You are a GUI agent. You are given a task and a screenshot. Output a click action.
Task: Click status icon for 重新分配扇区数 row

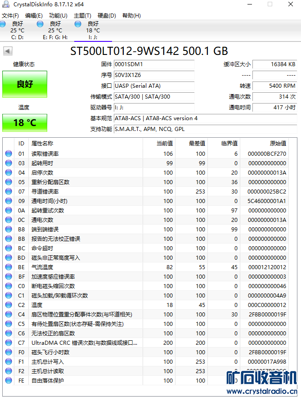pyautogui.click(x=9, y=182)
